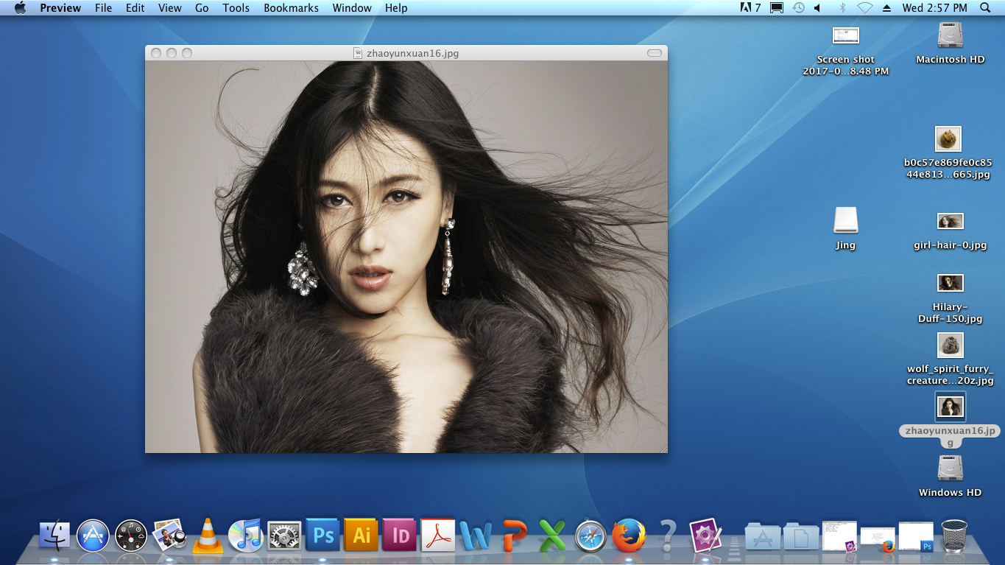
Task: Select Hilary-Duff-150.jpg on the desktop
Action: click(x=951, y=283)
